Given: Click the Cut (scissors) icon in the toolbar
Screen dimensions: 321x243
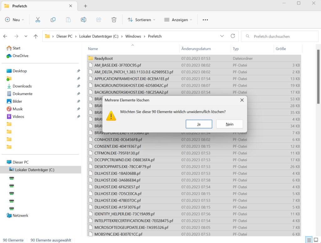Looking at the screenshot, I should [38, 19].
